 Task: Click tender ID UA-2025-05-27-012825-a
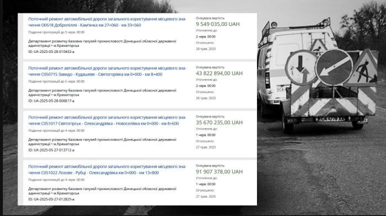tap(51, 199)
